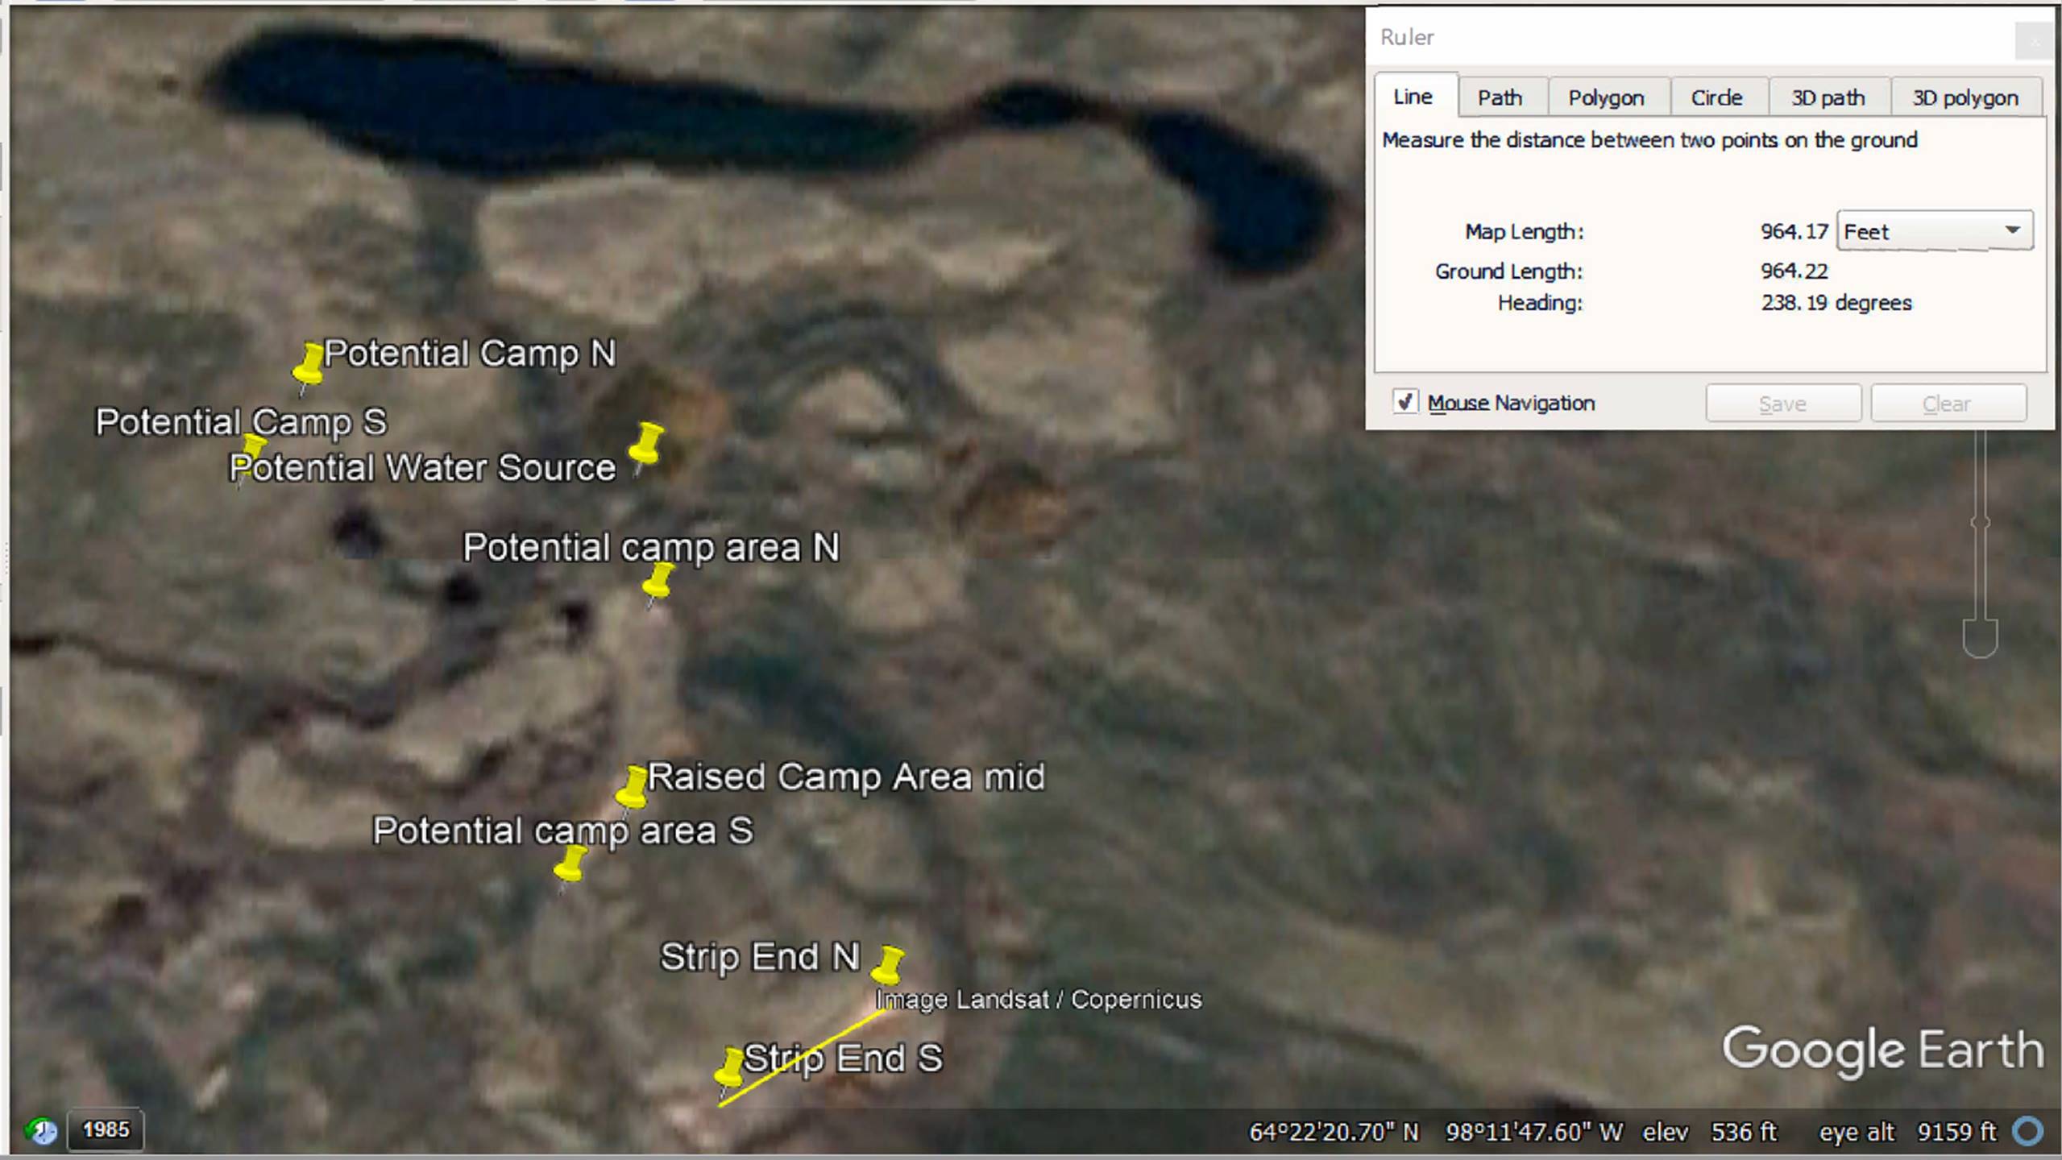Click the Save button in Ruler
This screenshot has height=1160, width=2062.
(x=1783, y=403)
